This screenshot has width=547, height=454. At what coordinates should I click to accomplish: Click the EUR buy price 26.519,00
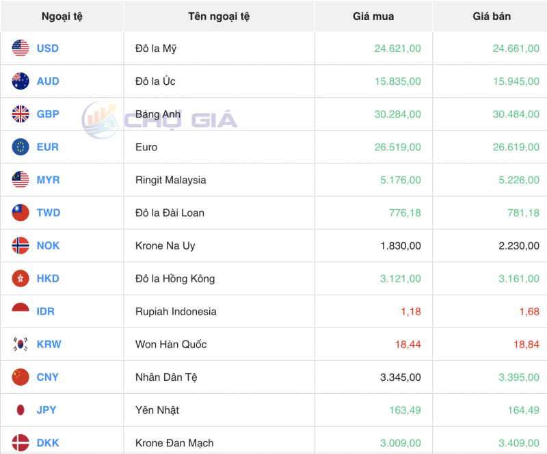pos(397,147)
